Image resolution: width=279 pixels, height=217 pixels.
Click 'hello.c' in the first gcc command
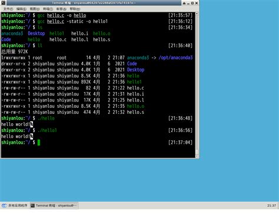tap(55, 15)
